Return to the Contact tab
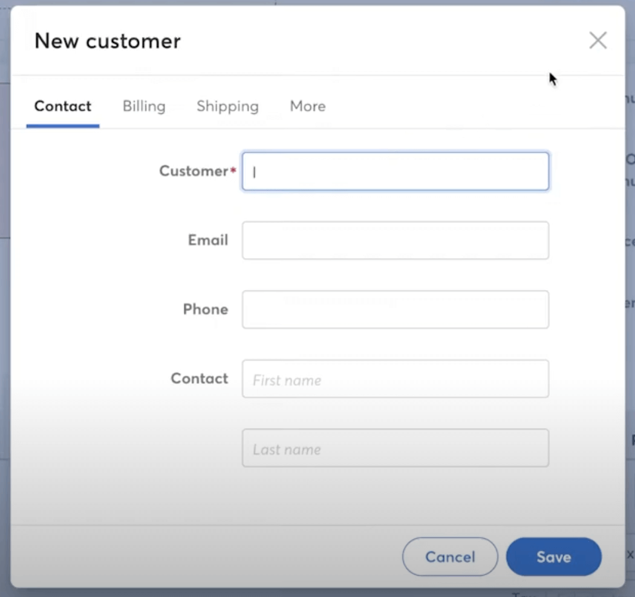 (62, 106)
